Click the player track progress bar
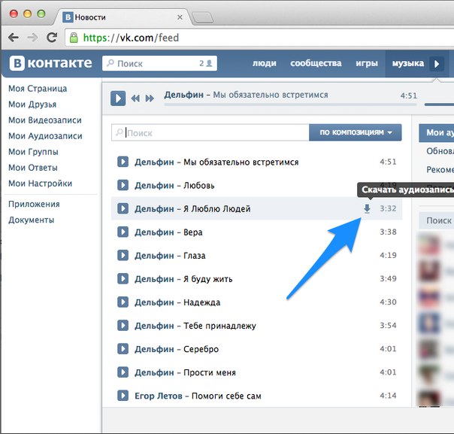Image resolution: width=454 pixels, height=434 pixels. (x=290, y=105)
